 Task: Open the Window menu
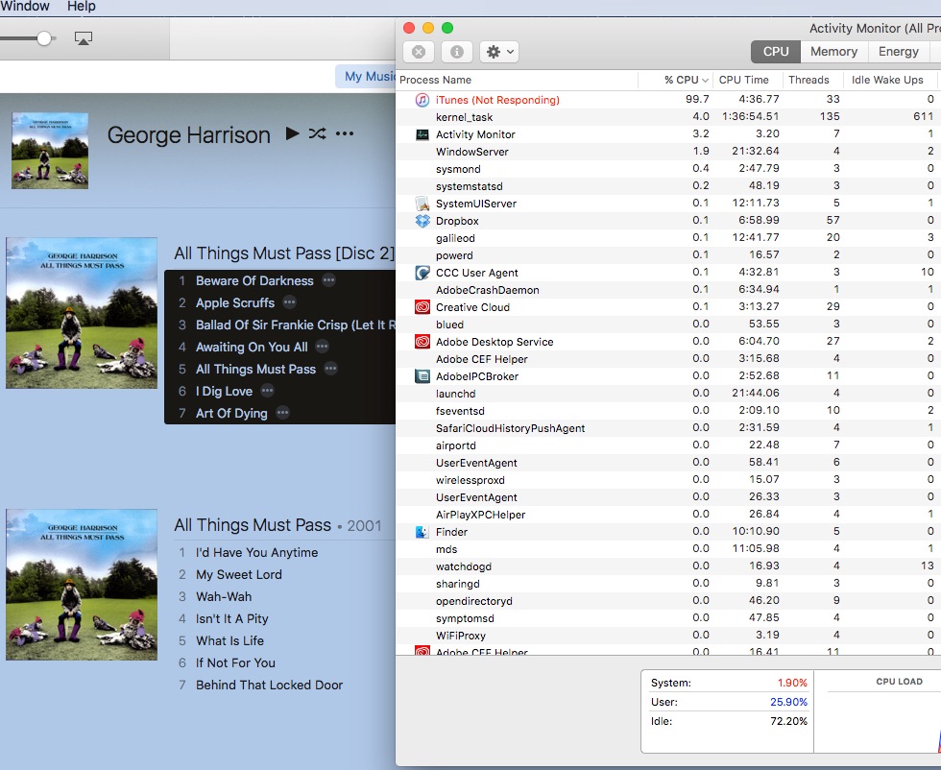[25, 7]
